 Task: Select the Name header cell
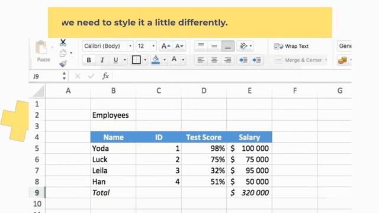(x=113, y=137)
